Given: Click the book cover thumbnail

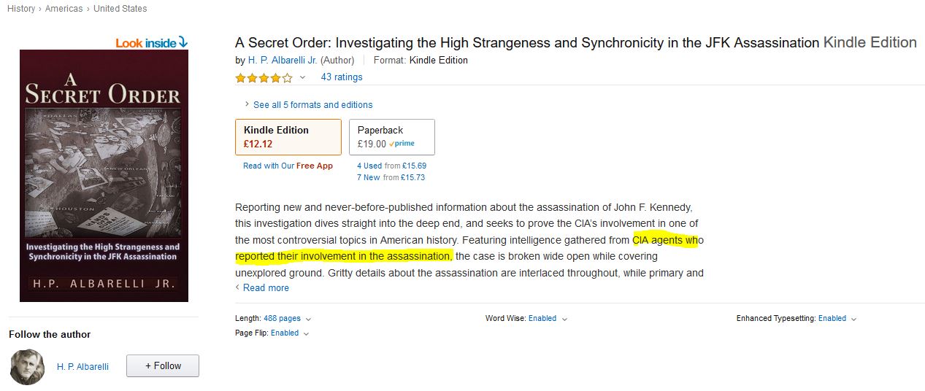Looking at the screenshot, I should (x=104, y=175).
